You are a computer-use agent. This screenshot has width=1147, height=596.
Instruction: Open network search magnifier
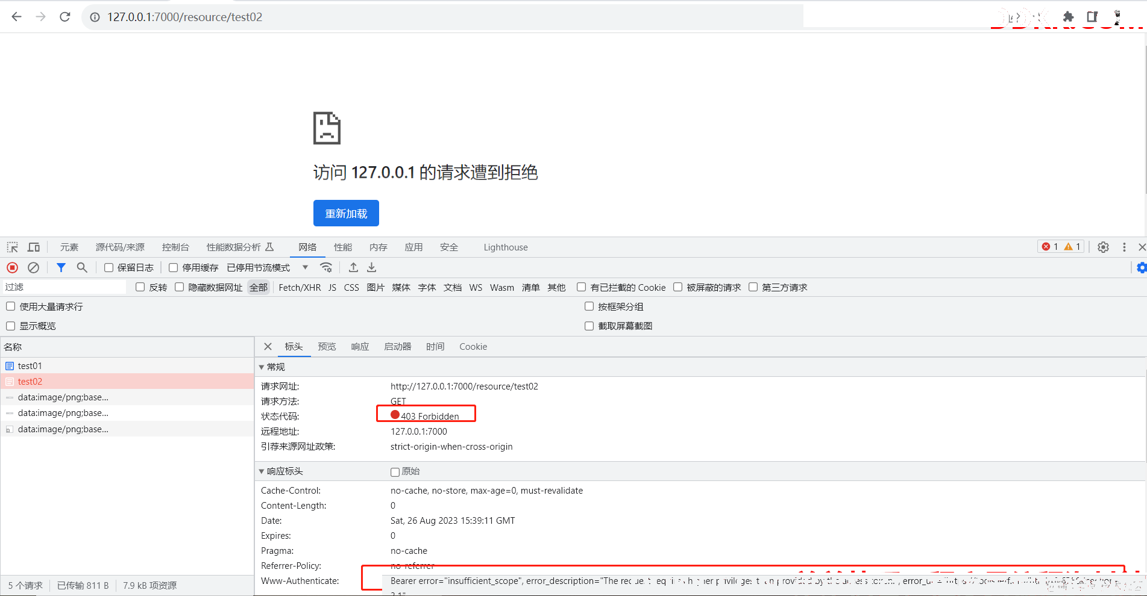point(82,267)
